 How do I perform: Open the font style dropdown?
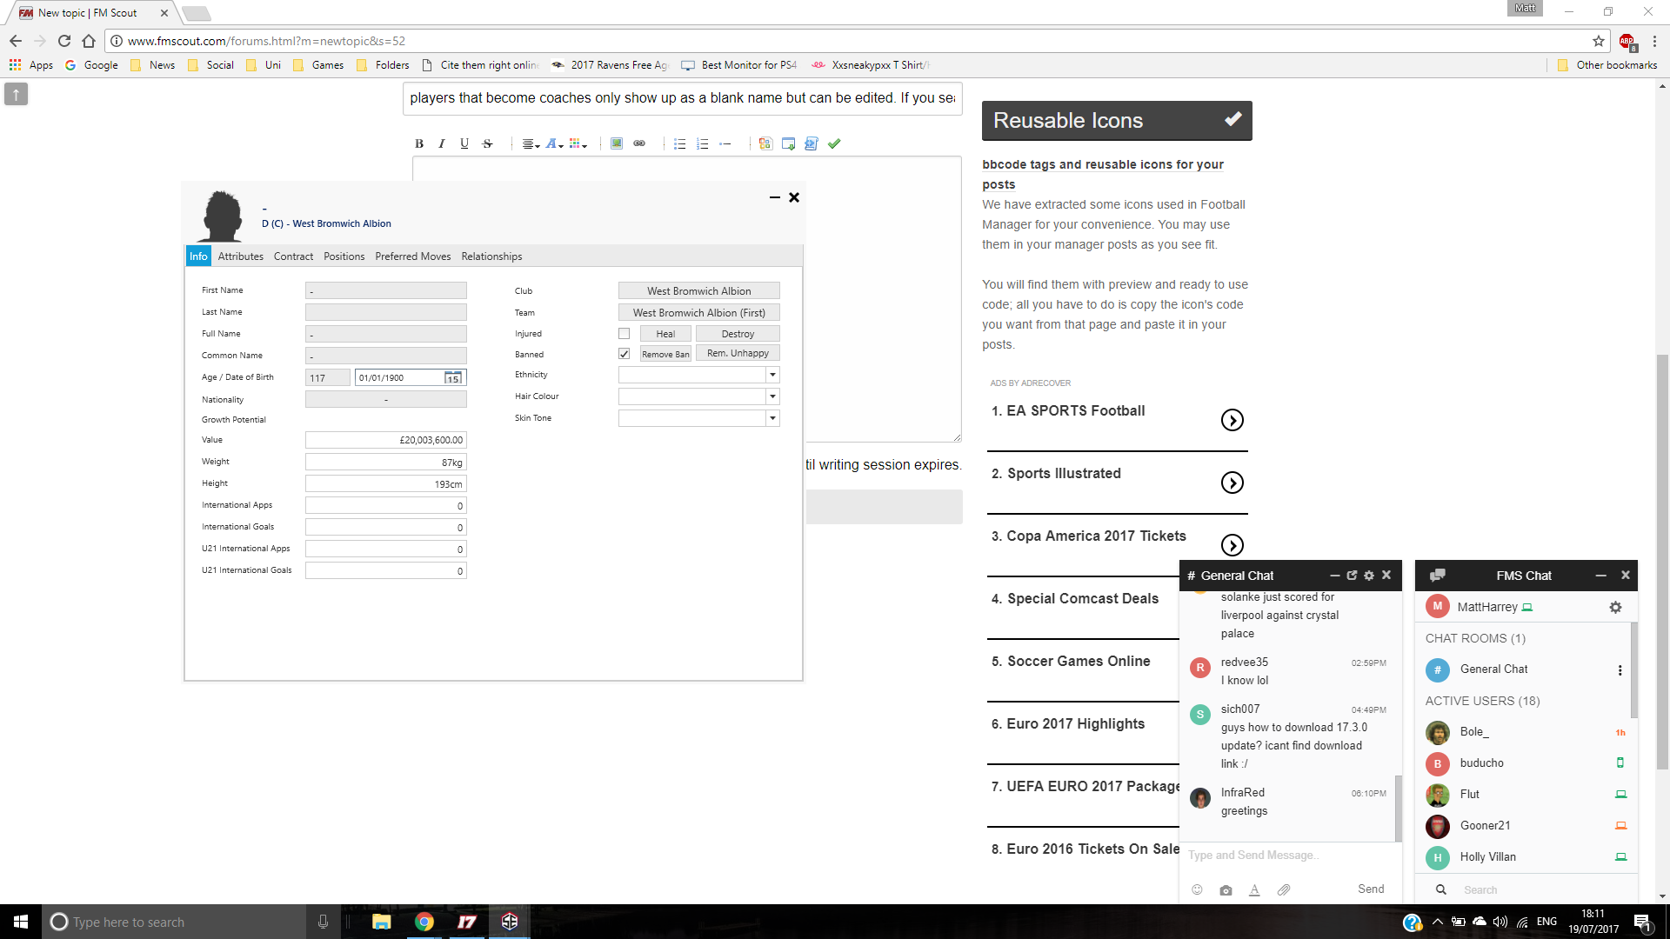coord(554,144)
